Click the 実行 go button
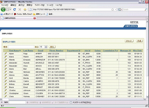This screenshot has height=108, width=149. pos(52,47)
